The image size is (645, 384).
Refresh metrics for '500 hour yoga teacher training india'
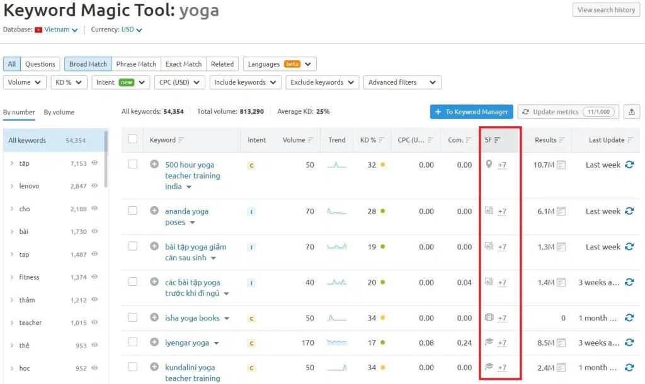click(x=629, y=165)
